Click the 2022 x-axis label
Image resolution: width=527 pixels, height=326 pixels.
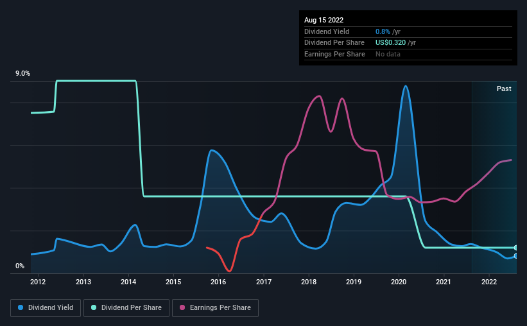coord(489,282)
